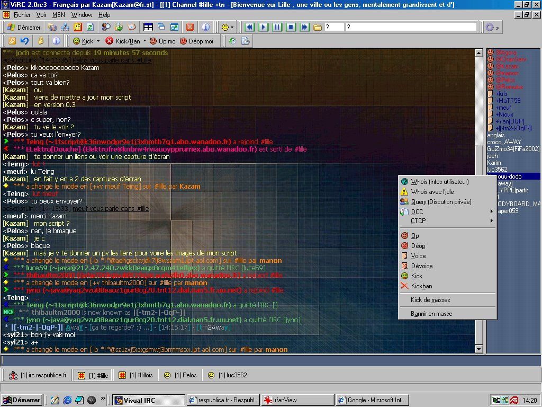542x407 pixels.
Task: Open the channel list grid icon
Action: pyautogui.click(x=149, y=26)
